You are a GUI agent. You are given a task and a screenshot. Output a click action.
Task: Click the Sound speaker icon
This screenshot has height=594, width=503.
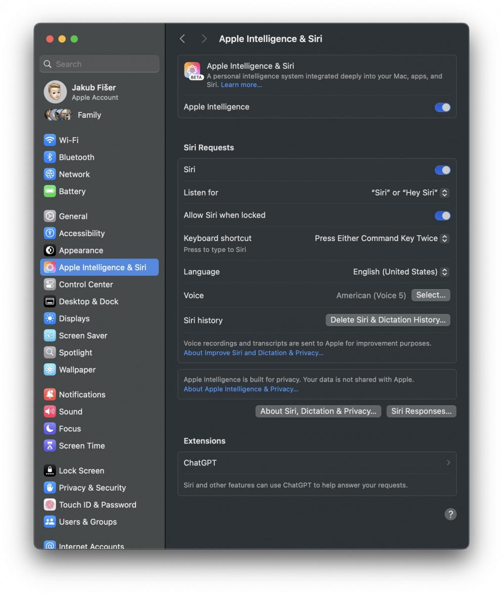pyautogui.click(x=49, y=412)
